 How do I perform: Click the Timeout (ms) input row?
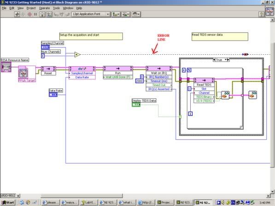(159, 81)
